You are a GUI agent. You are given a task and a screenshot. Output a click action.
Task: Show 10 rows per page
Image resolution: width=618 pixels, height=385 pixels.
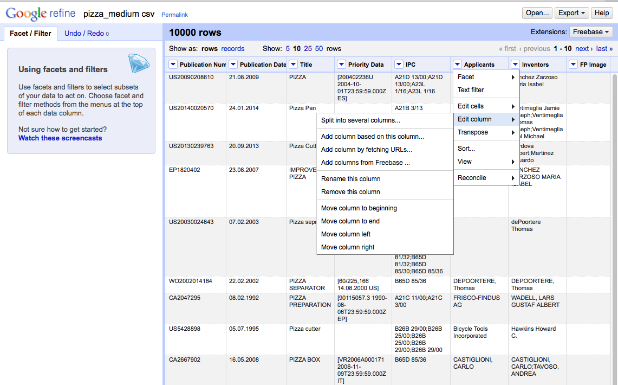pyautogui.click(x=297, y=48)
